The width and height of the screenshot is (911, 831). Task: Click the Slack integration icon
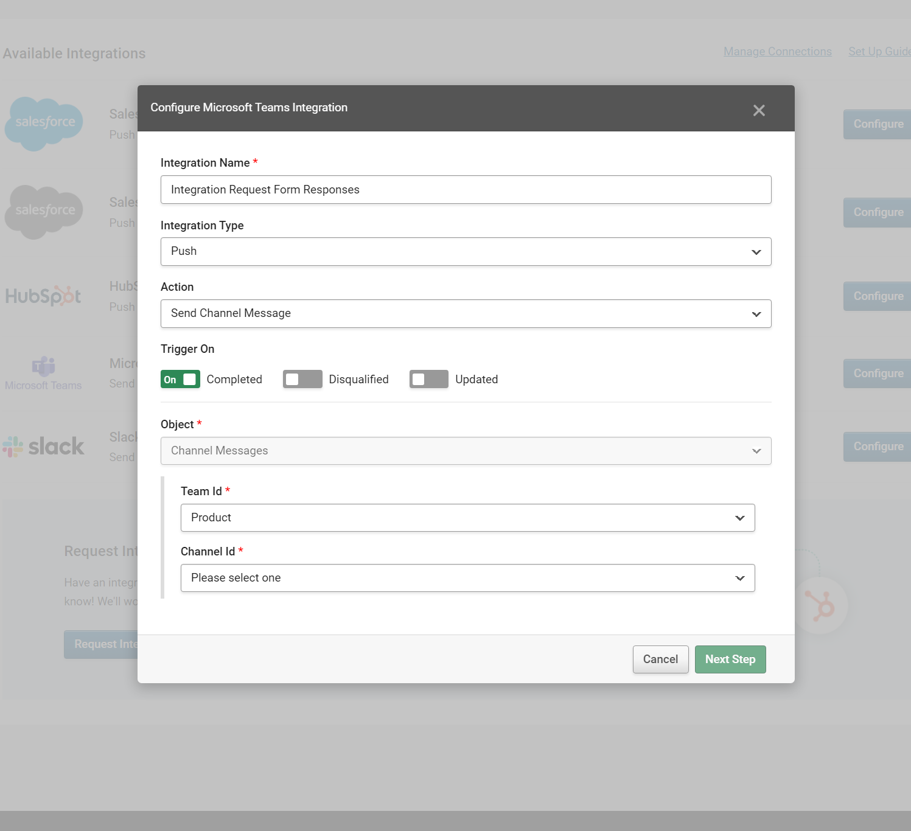[43, 446]
